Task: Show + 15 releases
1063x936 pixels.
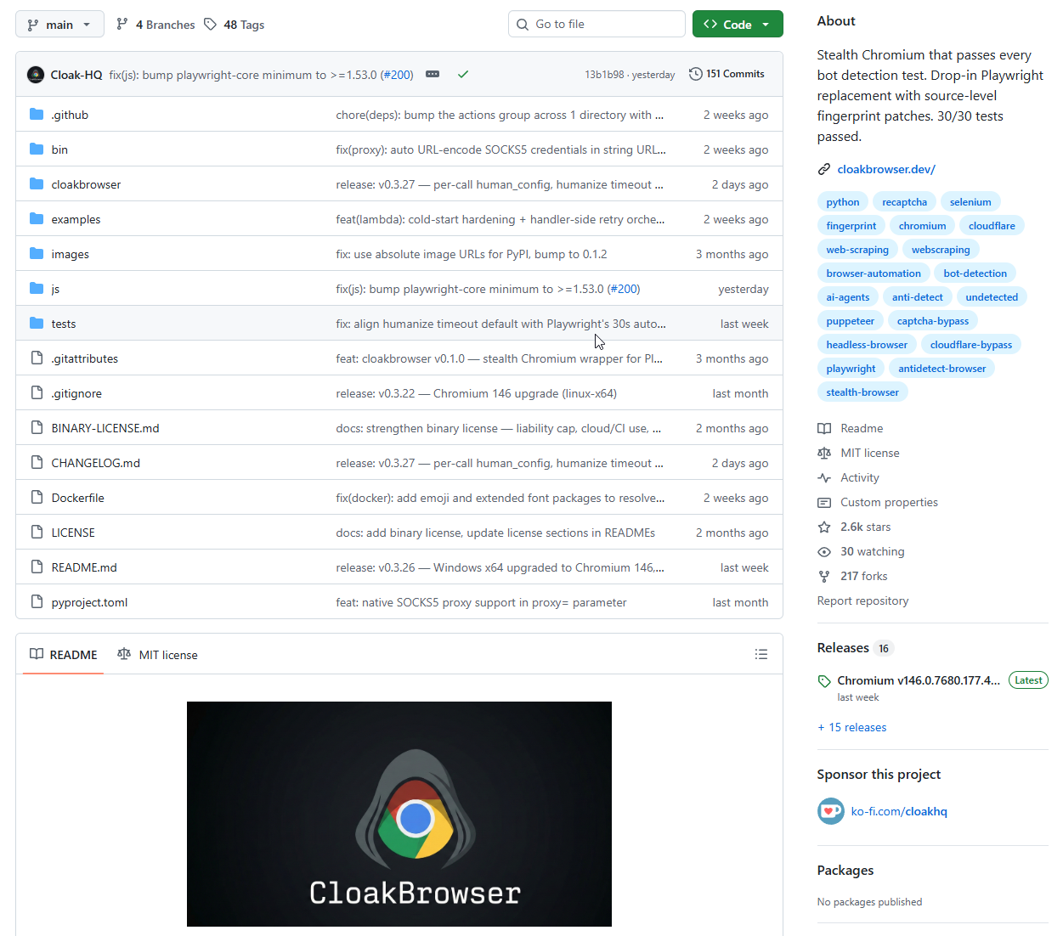Action: [x=851, y=727]
